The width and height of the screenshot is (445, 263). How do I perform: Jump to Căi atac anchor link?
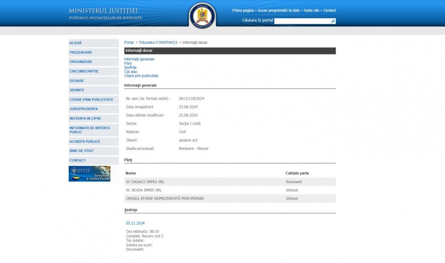(x=131, y=72)
